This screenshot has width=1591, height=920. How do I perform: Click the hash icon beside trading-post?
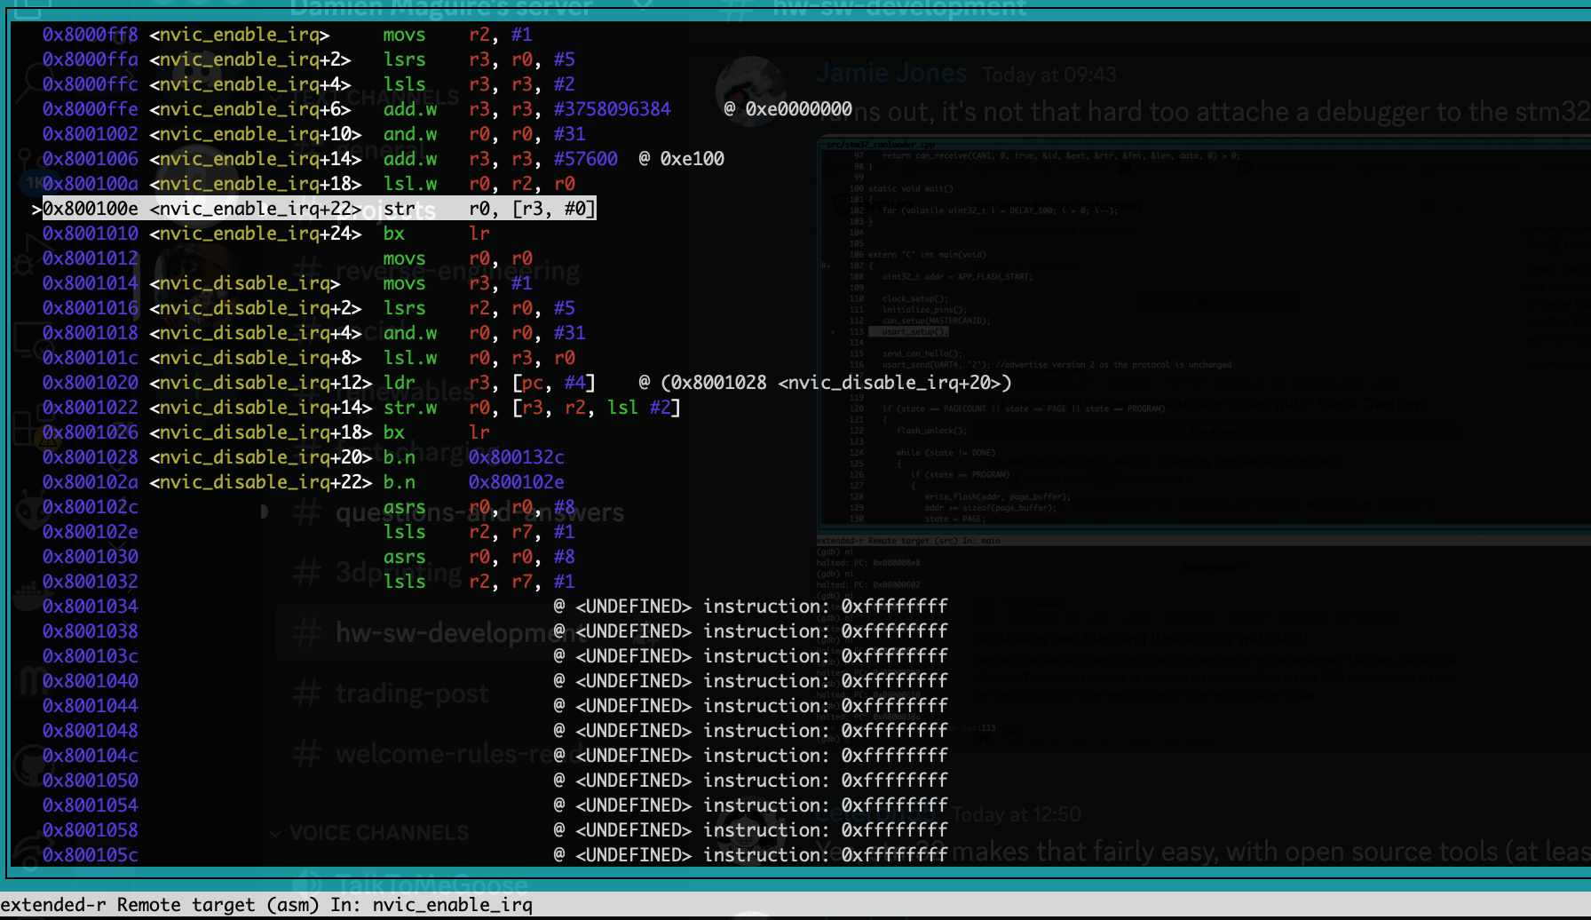[x=307, y=694]
